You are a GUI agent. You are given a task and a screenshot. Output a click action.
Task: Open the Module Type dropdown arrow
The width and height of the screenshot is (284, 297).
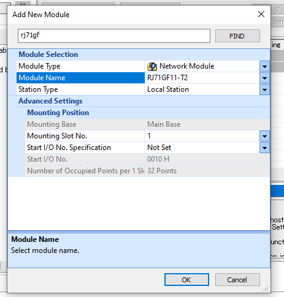(264, 66)
